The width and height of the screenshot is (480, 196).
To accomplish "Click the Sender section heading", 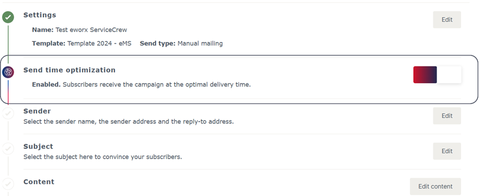I will (x=37, y=111).
